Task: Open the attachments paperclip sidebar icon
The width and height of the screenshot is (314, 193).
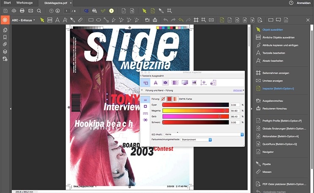Action: [x=5, y=44]
